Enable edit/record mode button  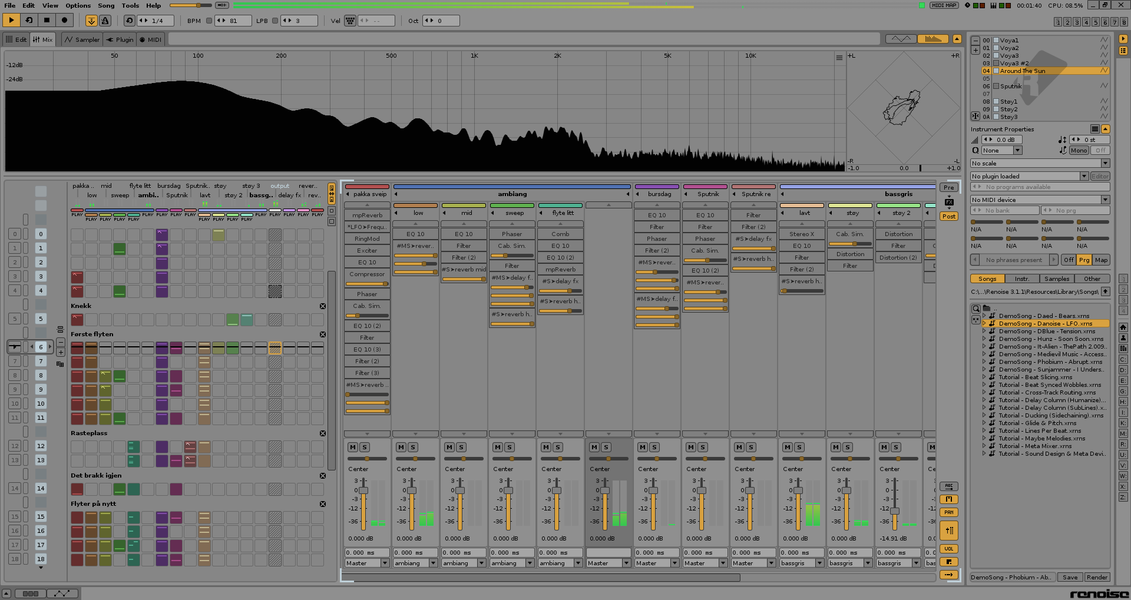pyautogui.click(x=64, y=21)
